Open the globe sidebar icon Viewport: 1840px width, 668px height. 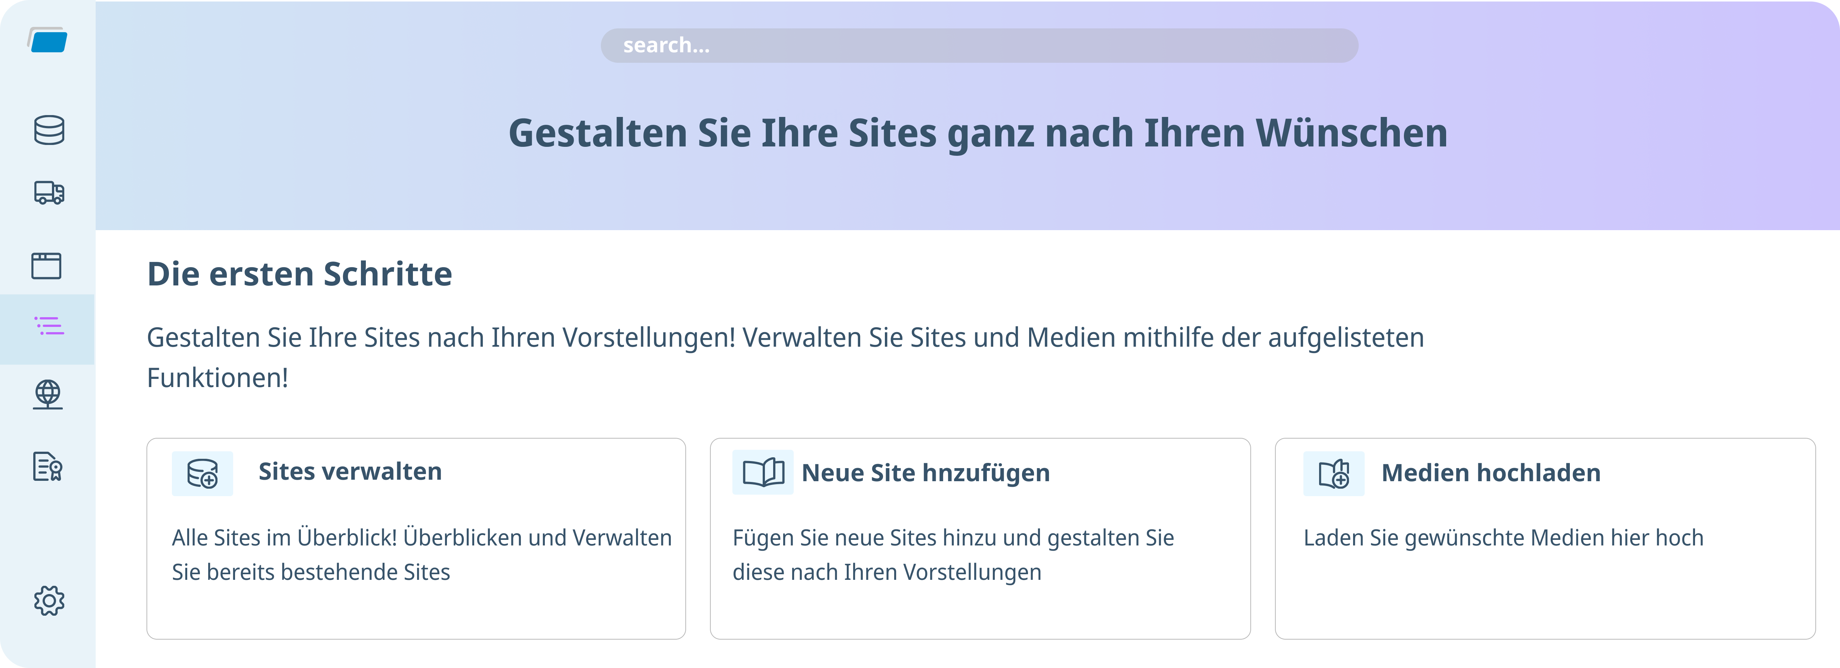[x=48, y=395]
